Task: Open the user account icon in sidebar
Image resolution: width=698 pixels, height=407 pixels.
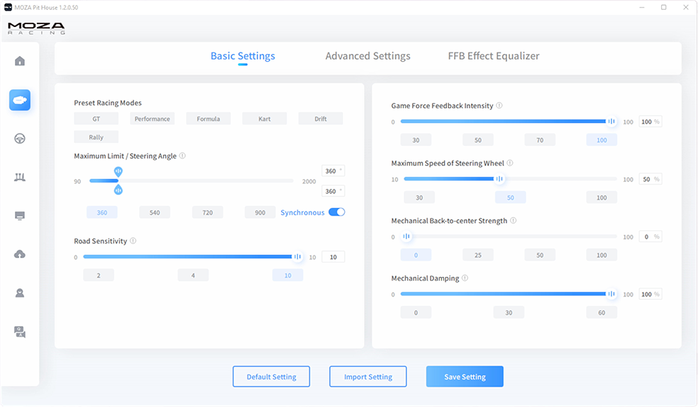Action: pyautogui.click(x=20, y=293)
